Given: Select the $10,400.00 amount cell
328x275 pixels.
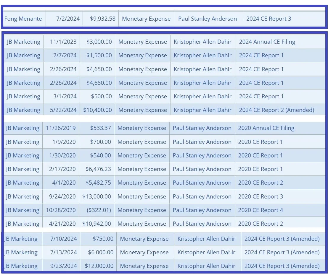Looking at the screenshot, I should point(97,110).
